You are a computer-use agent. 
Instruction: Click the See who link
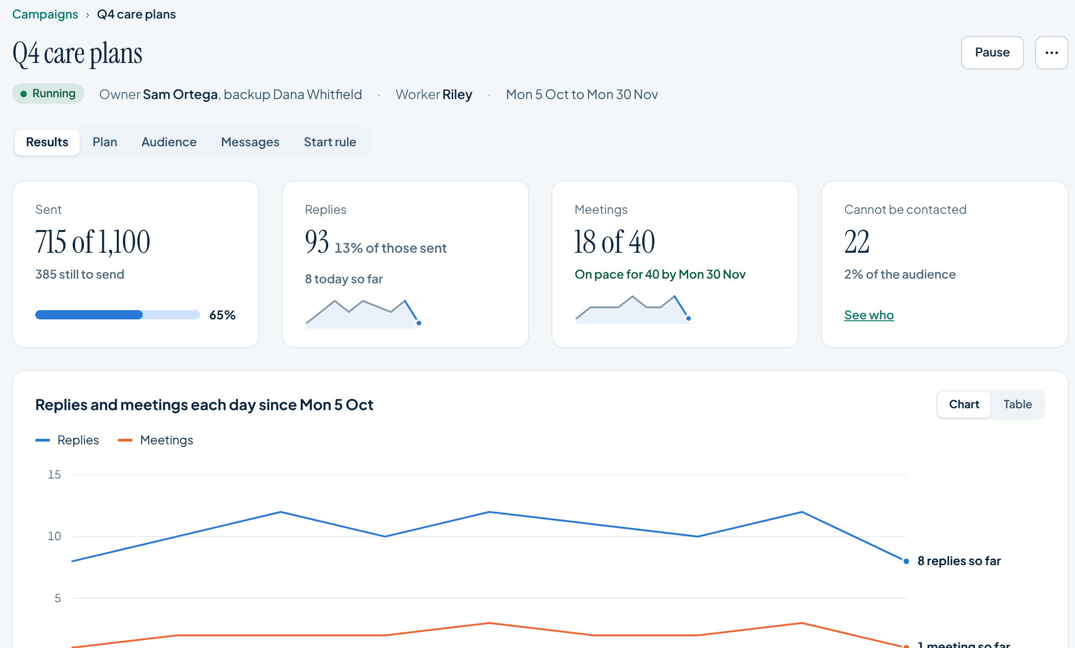pos(869,315)
